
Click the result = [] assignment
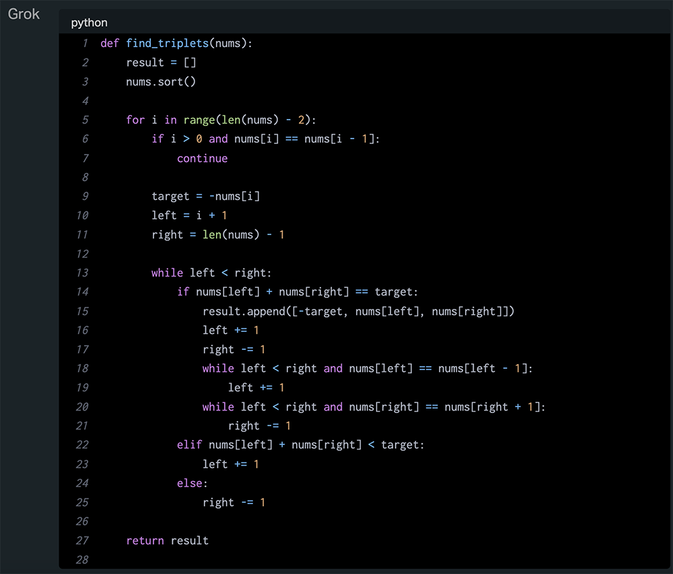coord(161,63)
